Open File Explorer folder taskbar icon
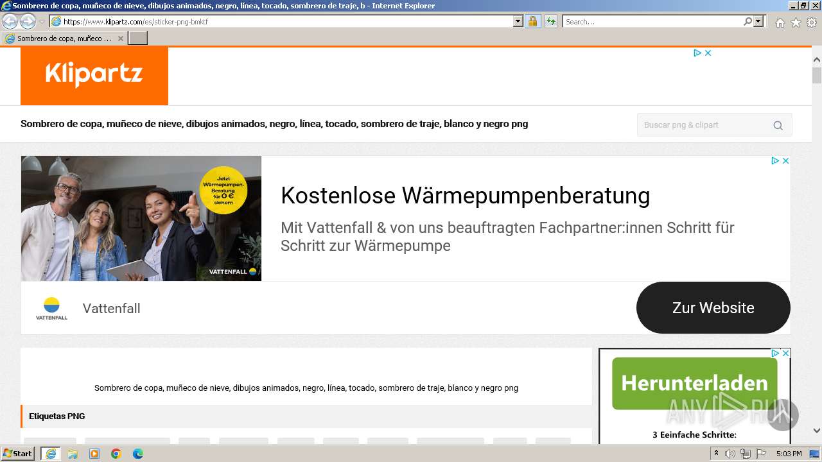The height and width of the screenshot is (462, 822). tap(73, 454)
